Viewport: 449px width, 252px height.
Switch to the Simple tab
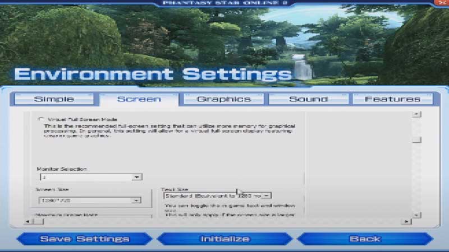54,99
